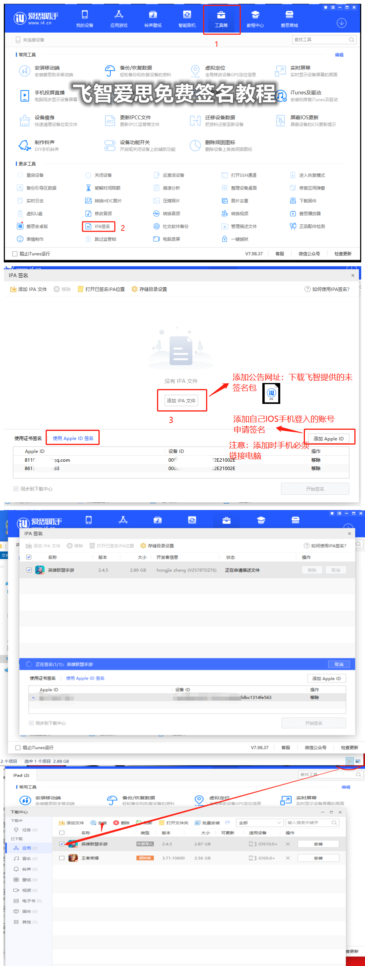Install 英雄联盟手游 from the 下载中心 list
Screen dimensions: 365x966
click(x=318, y=844)
